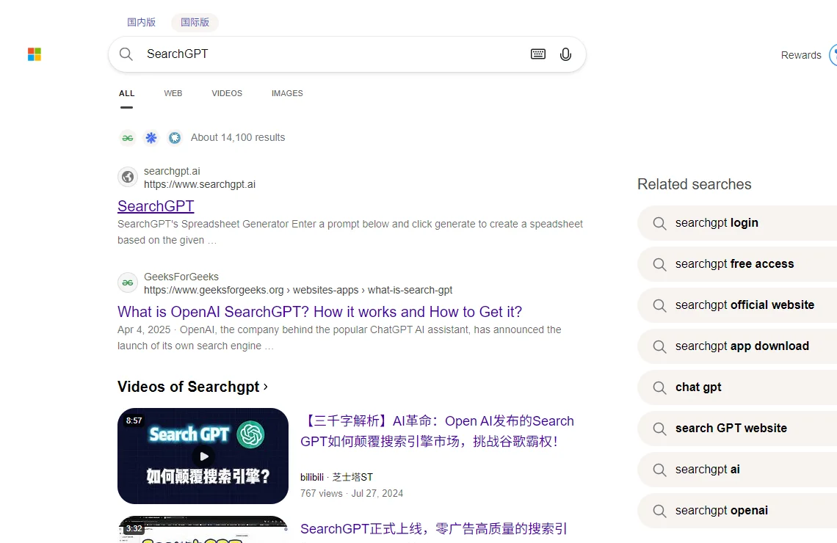The width and height of the screenshot is (837, 543).
Task: Play the Search GPT video thumbnail
Action: 203,456
